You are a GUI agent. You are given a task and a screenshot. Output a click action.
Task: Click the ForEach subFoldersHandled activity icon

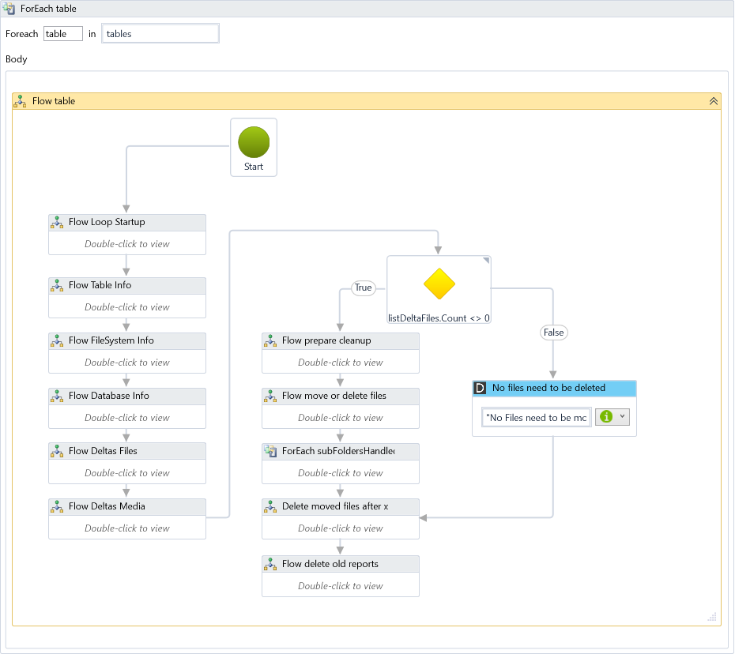click(x=270, y=451)
